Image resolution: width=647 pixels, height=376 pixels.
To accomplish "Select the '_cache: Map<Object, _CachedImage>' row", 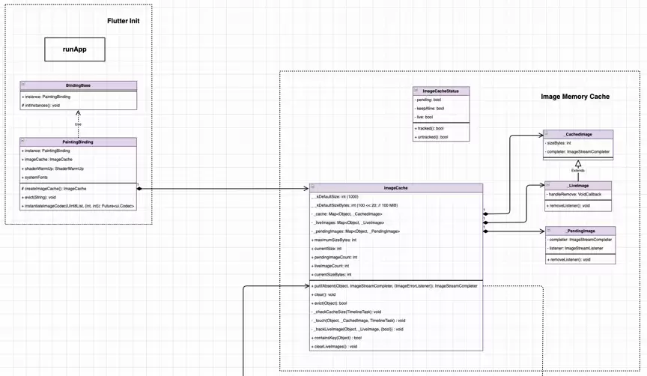I will [x=396, y=213].
